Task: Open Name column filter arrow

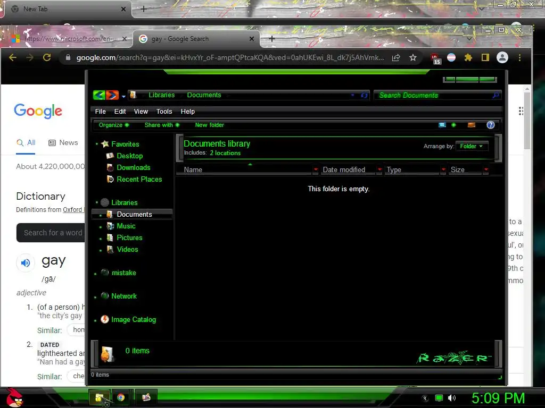Action: tap(316, 169)
